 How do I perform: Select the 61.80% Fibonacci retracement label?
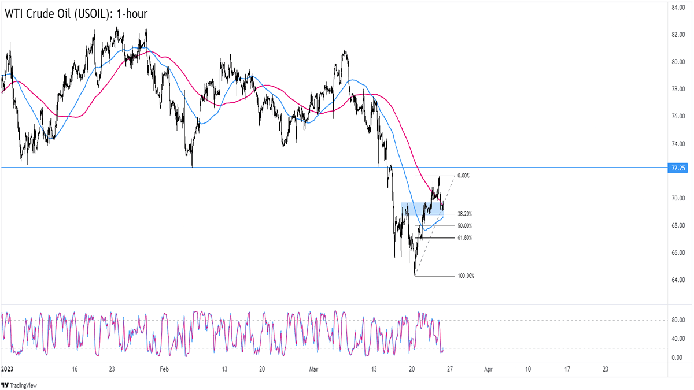[464, 237]
